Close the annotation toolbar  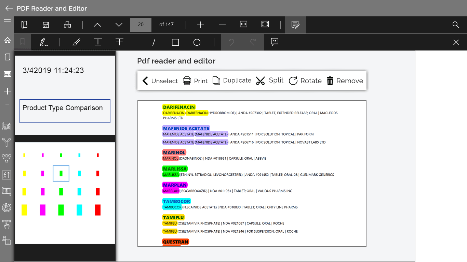pos(456,42)
